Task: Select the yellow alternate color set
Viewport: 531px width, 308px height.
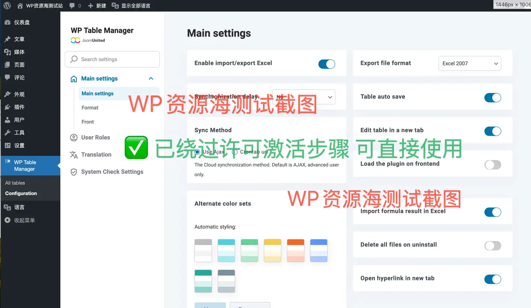Action: tap(273, 251)
